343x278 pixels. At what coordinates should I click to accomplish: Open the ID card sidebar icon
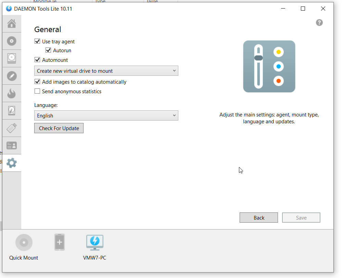click(12, 145)
